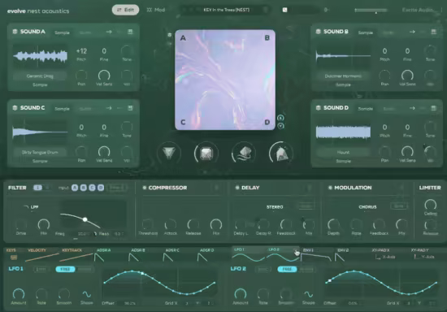
Task: Click the Sound C arrow icon
Action: click(109, 108)
